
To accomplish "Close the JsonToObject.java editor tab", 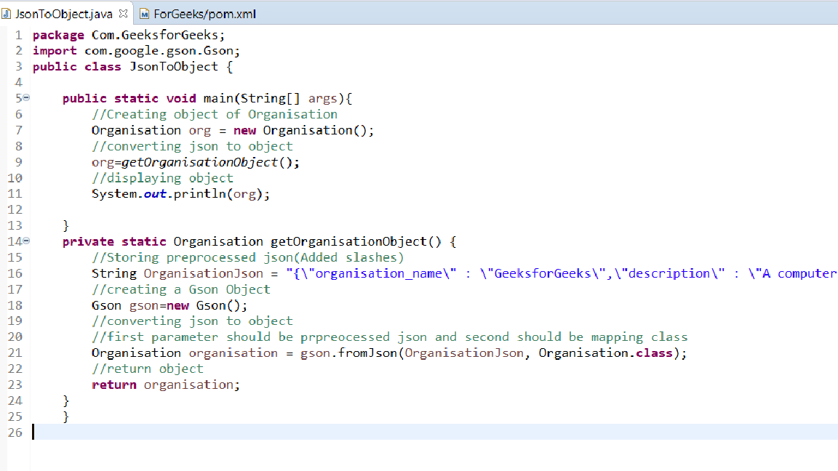I will (124, 13).
